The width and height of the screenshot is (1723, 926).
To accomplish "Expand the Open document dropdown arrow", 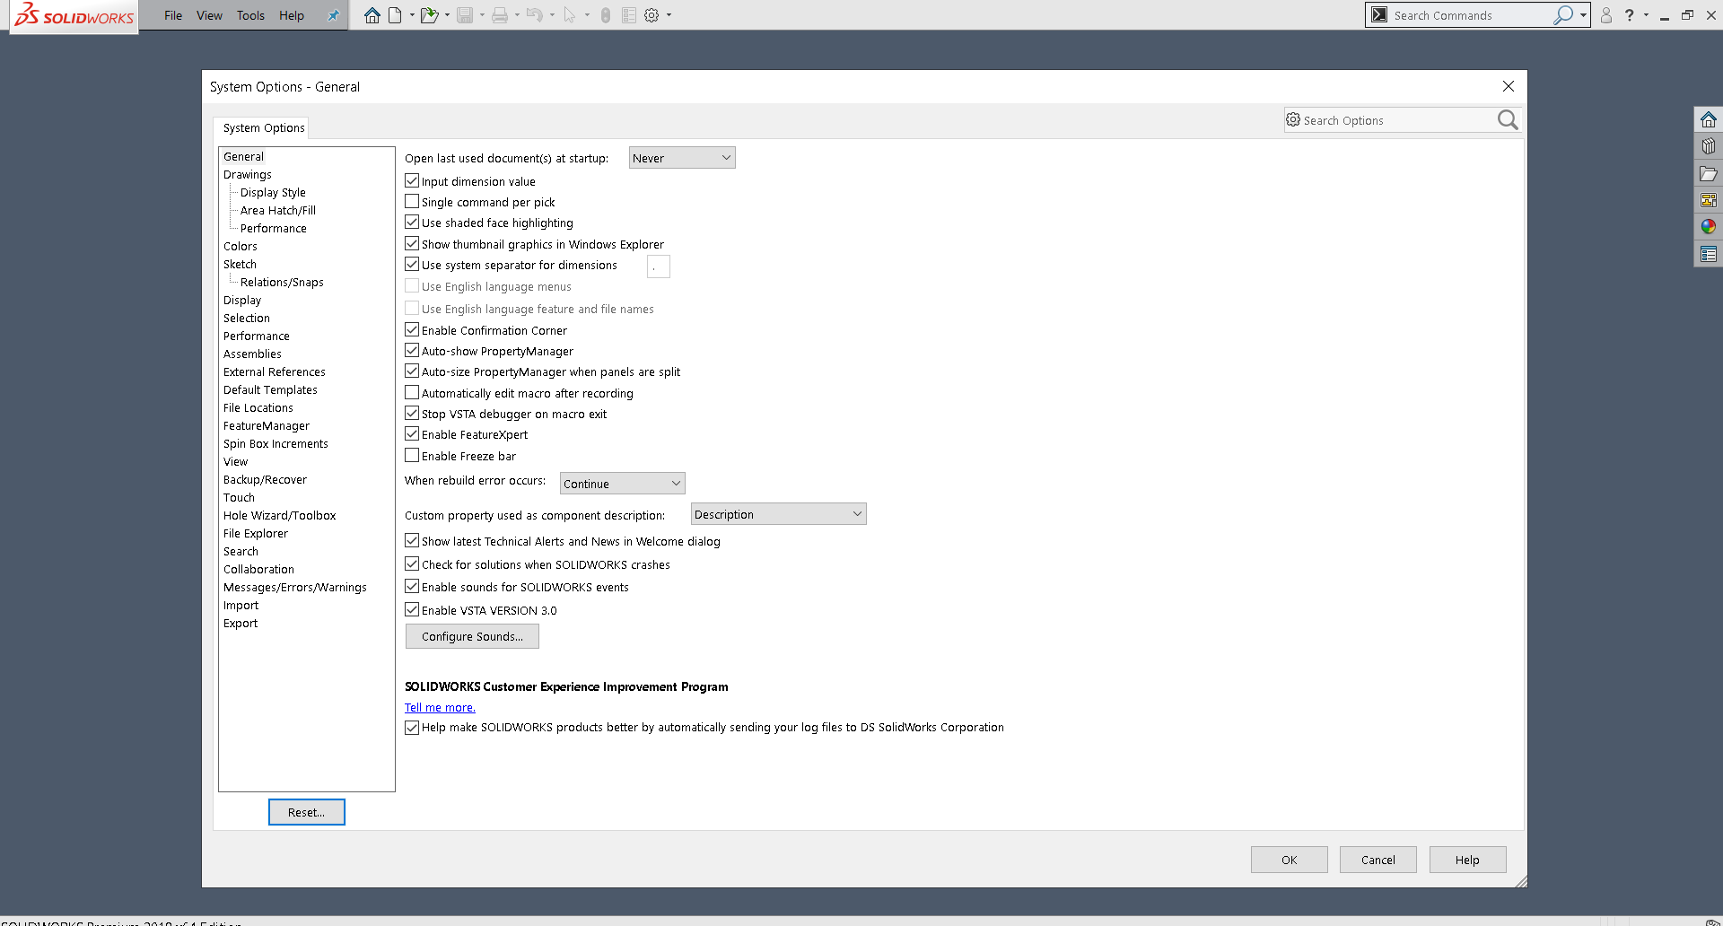I will [x=447, y=15].
